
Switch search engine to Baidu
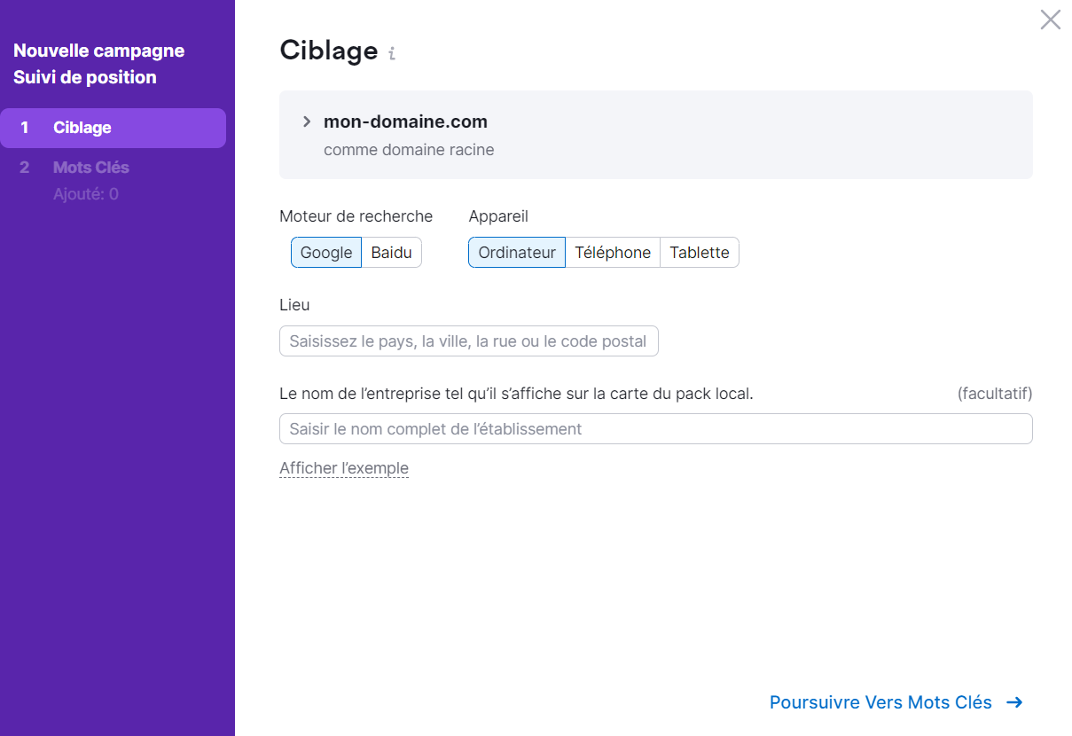(391, 253)
